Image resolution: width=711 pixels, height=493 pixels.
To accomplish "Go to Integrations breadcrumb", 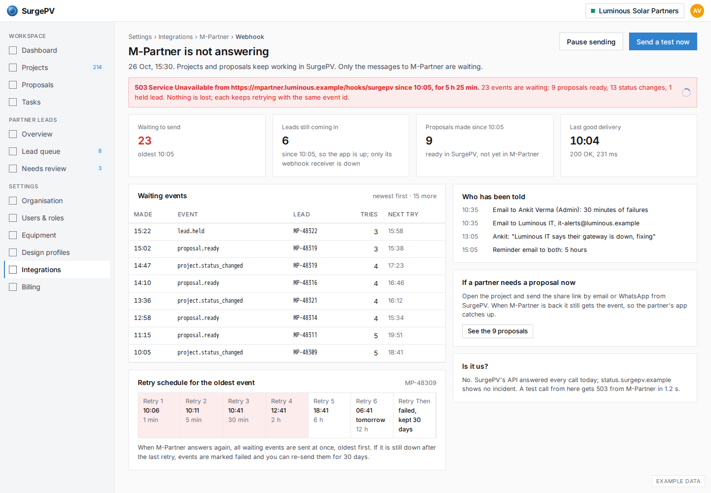I will pos(176,37).
